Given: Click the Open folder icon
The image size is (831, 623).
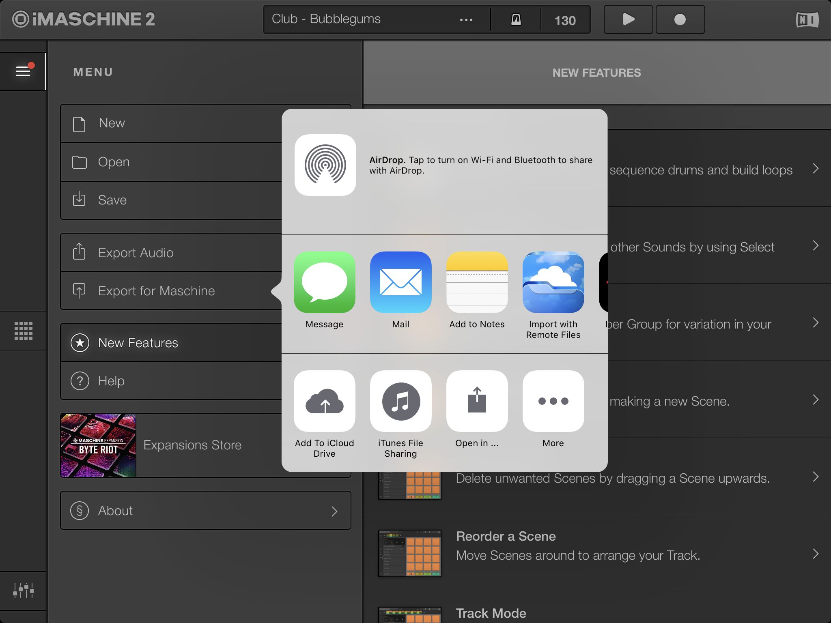Looking at the screenshot, I should tap(80, 162).
